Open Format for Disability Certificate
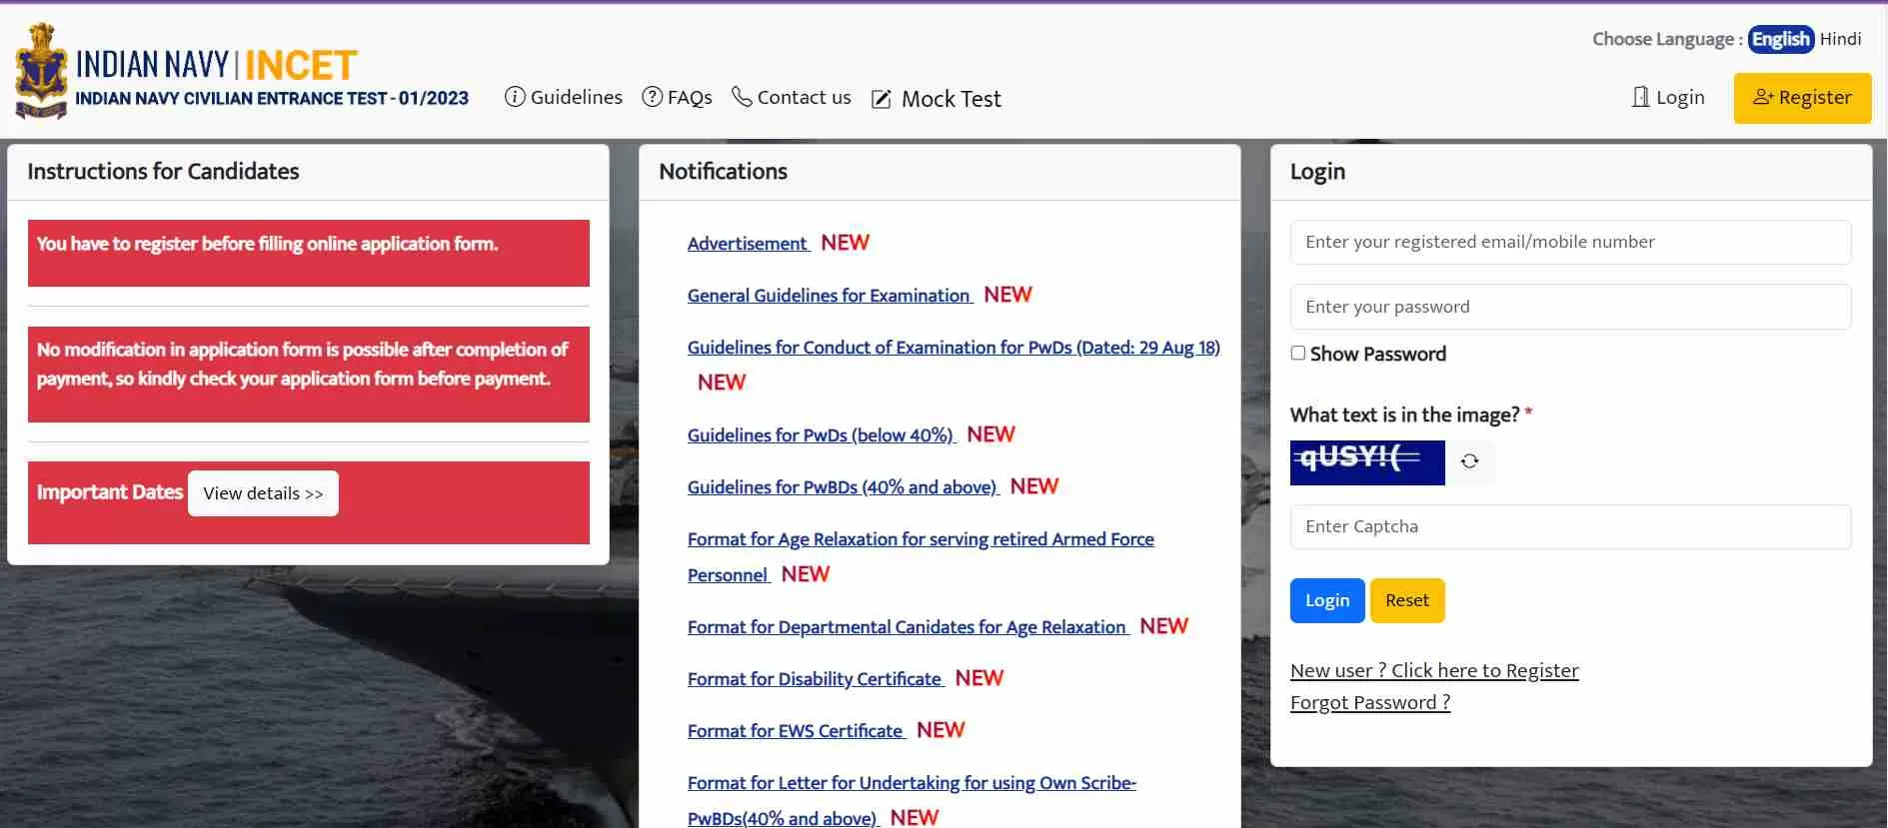The height and width of the screenshot is (828, 1888). pos(815,678)
